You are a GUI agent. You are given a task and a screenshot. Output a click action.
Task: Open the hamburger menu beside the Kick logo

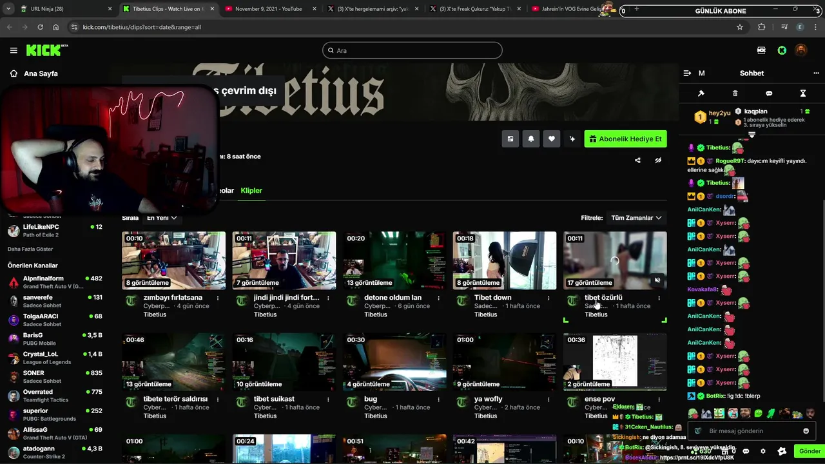point(14,50)
